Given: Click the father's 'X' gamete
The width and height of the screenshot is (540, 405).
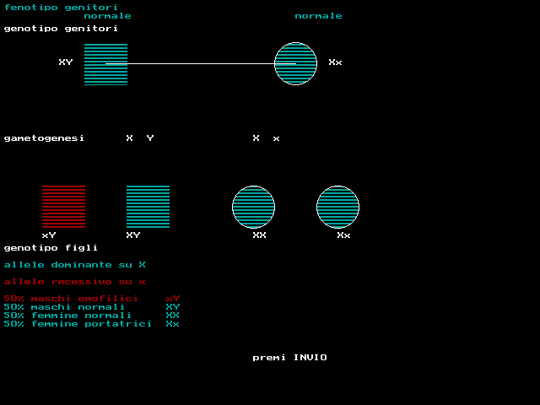Looking at the screenshot, I should coord(129,138).
